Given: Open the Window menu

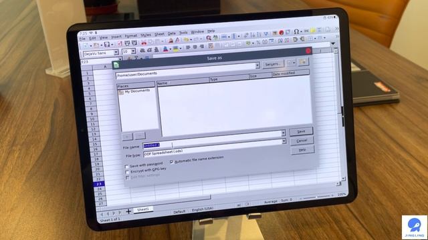Looking at the screenshot, I should pyautogui.click(x=197, y=31).
